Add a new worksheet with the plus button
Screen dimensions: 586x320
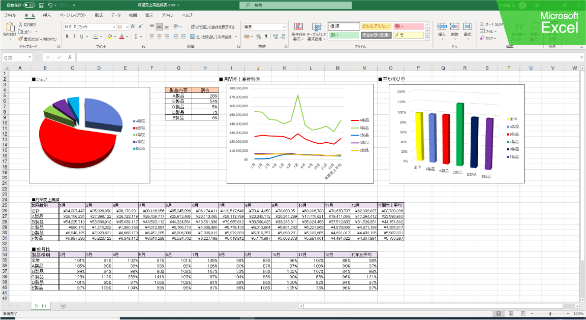click(x=62, y=306)
